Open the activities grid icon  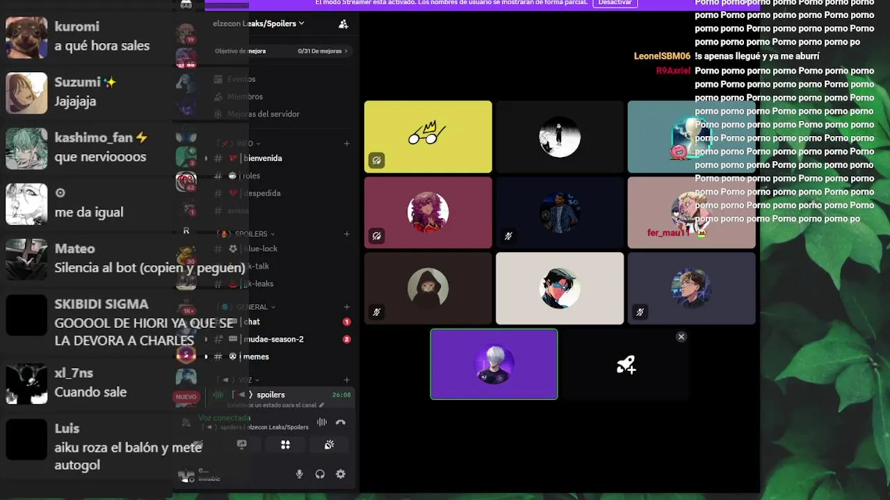click(285, 444)
